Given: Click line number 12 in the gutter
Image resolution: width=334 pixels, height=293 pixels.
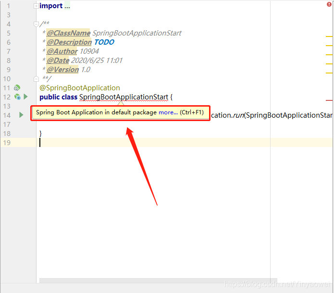Looking at the screenshot, I should click(7, 97).
